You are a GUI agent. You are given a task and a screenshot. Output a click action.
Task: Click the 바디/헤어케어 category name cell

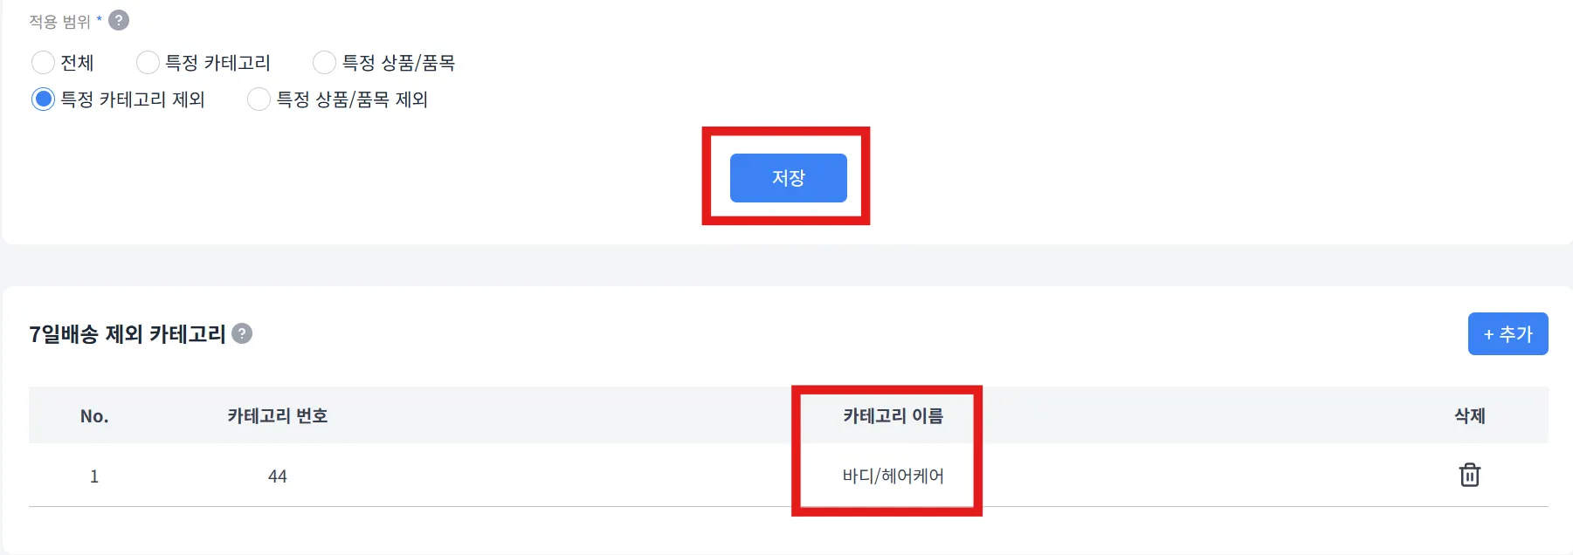pyautogui.click(x=893, y=476)
